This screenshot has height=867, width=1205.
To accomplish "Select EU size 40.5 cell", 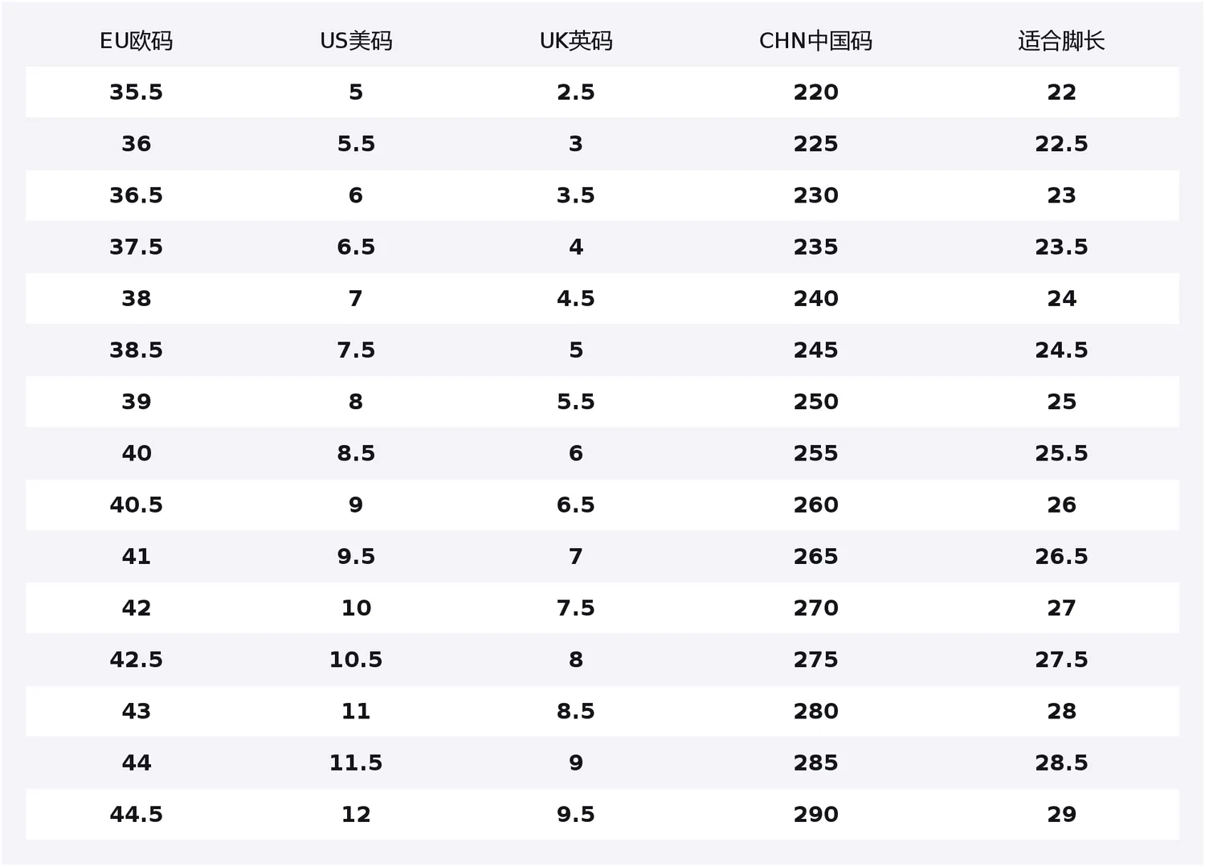I will (136, 505).
